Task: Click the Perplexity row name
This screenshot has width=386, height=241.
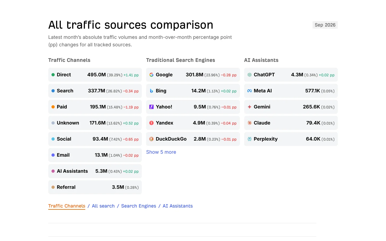Action: coord(266,139)
